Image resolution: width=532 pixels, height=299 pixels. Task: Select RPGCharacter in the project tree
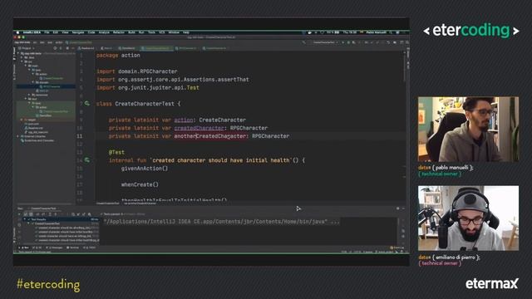(x=51, y=86)
